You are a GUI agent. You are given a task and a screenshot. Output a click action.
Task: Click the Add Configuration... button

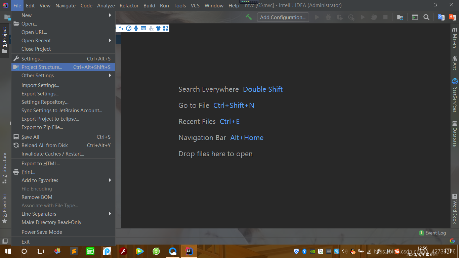(x=283, y=17)
